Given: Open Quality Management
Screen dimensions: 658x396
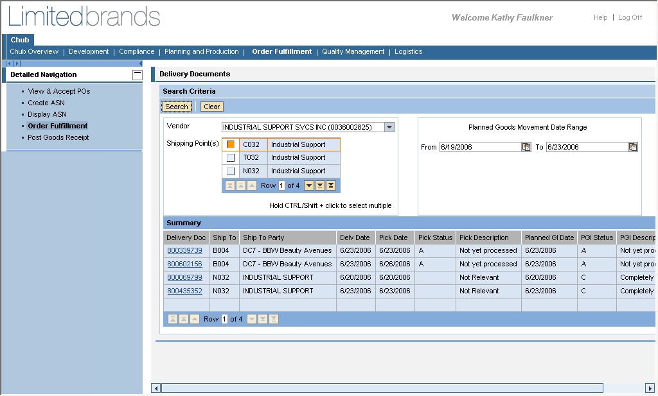Looking at the screenshot, I should [x=353, y=52].
